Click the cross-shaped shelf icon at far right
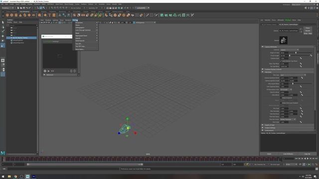The image size is (319, 179). [x=192, y=15]
